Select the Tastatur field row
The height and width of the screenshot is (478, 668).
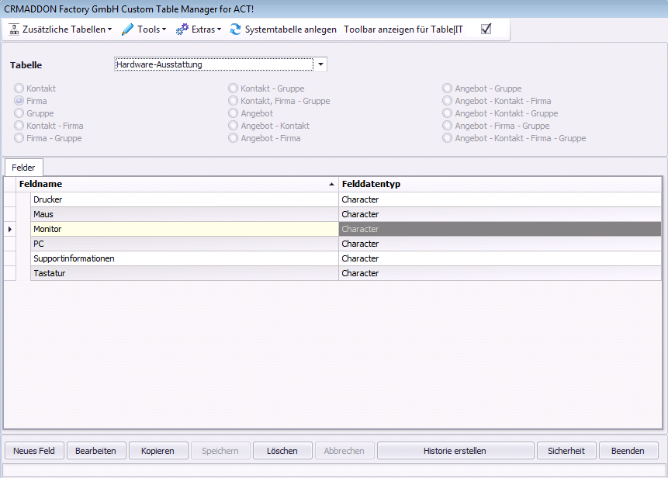[185, 273]
